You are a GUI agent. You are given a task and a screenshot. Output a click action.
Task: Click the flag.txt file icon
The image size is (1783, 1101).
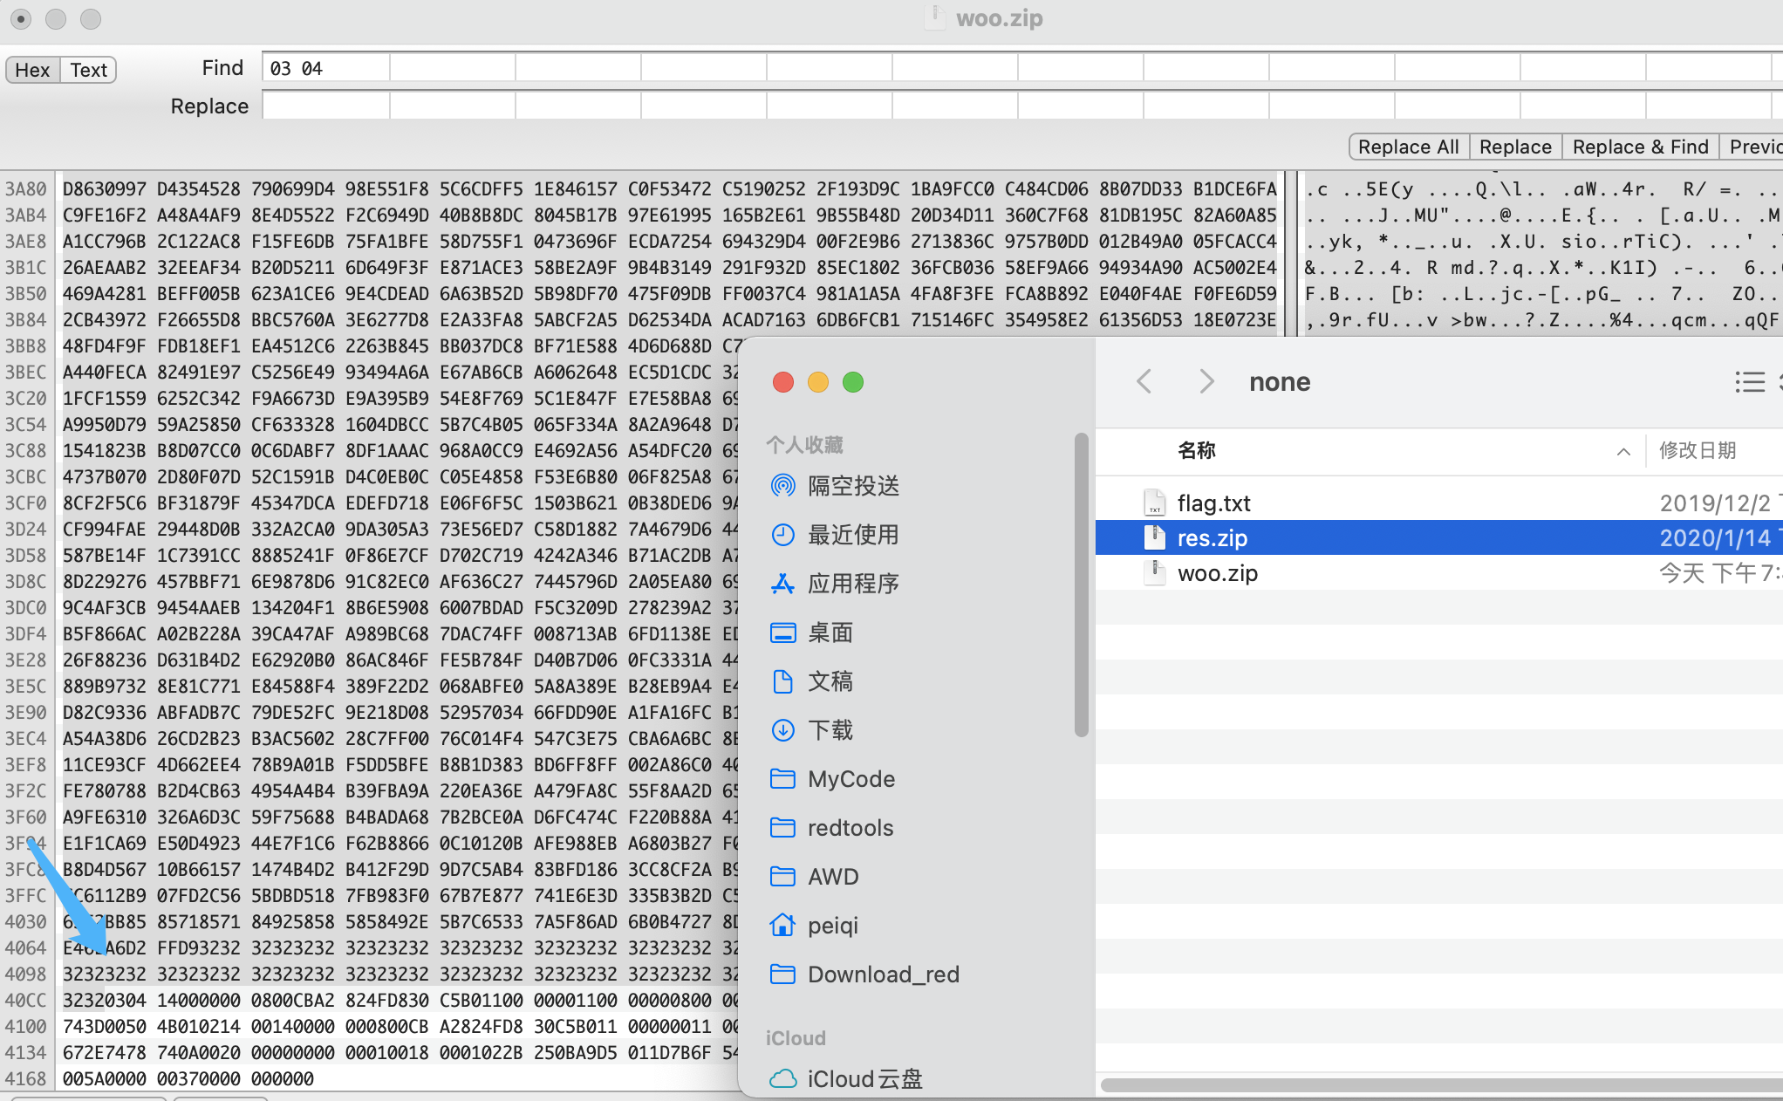(x=1154, y=503)
